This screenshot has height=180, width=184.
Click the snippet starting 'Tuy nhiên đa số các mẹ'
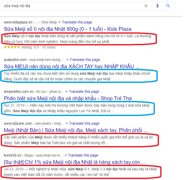coord(77,76)
